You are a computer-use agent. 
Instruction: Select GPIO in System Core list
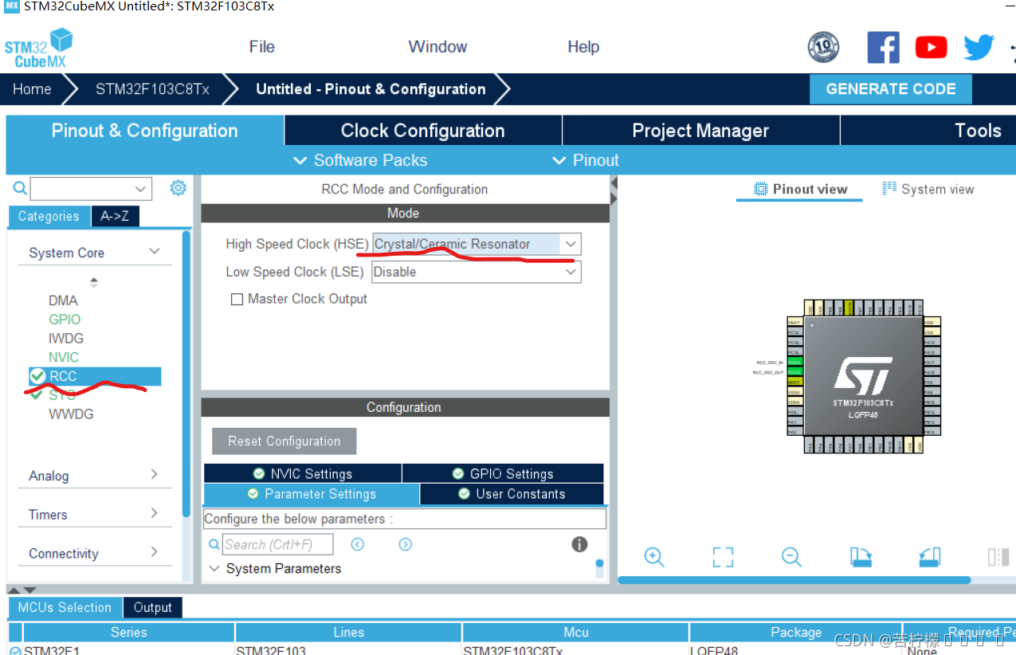point(65,320)
